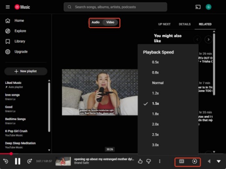226x169 pixels.
Task: Switch to Video mode
Action: pos(110,22)
